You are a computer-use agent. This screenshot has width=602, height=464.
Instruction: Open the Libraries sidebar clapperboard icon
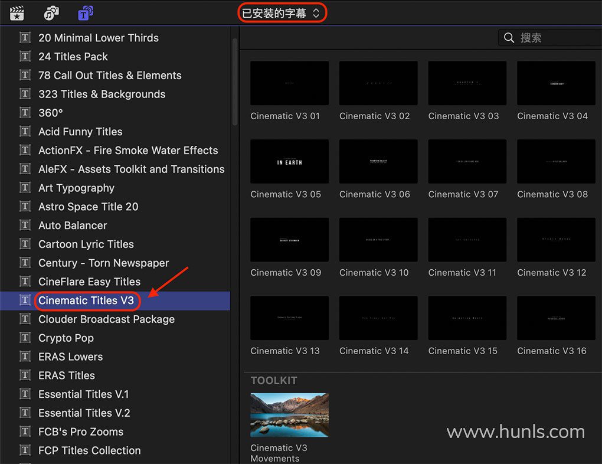[17, 13]
